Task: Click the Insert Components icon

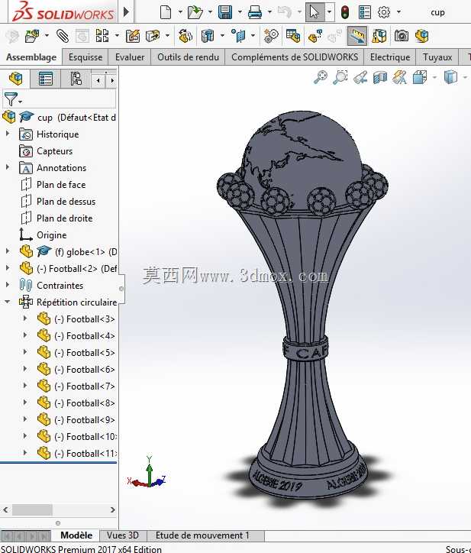Action: [32, 36]
